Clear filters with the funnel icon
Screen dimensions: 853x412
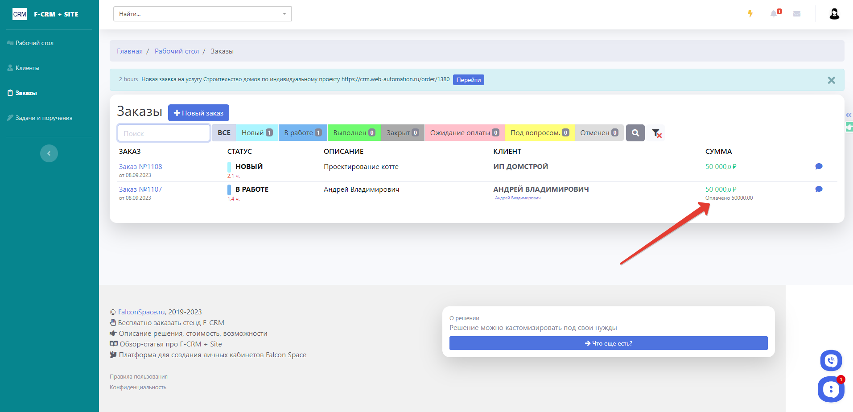(656, 133)
